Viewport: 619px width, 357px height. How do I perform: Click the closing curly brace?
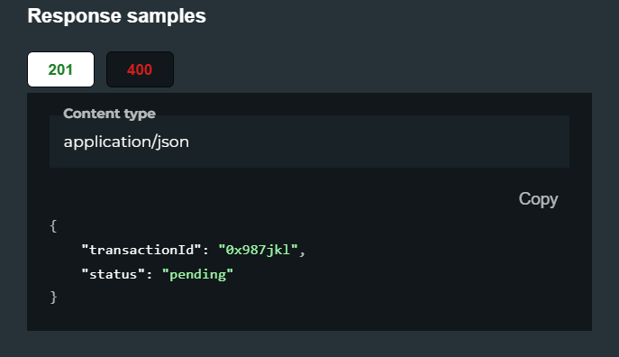pos(53,297)
